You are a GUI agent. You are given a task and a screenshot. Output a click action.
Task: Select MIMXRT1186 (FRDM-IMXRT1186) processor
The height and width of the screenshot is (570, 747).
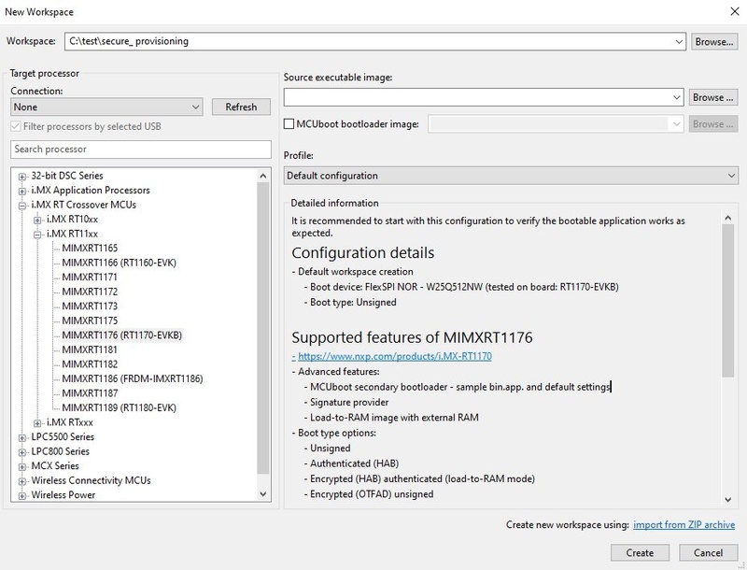click(132, 378)
